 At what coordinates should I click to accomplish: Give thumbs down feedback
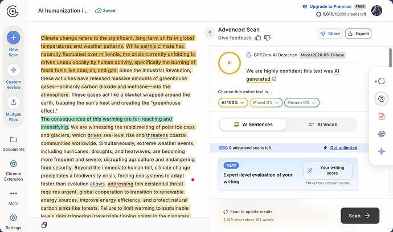268,38
